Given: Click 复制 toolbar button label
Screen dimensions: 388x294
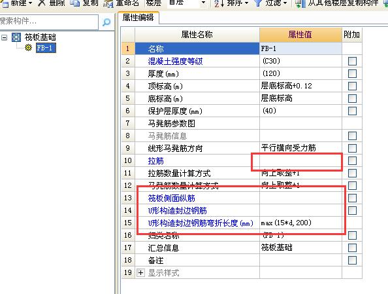Looking at the screenshot, I should point(90,3).
